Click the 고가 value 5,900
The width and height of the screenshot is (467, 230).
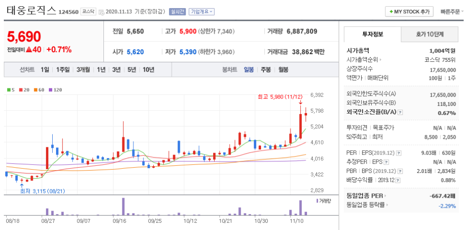pyautogui.click(x=188, y=31)
